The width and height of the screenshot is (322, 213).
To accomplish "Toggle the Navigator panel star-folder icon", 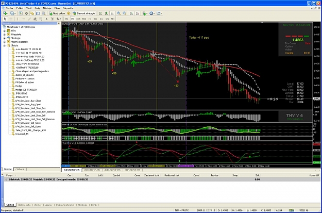I will (32, 13).
